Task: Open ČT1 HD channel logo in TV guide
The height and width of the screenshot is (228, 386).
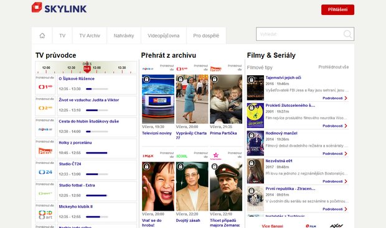Action: coord(45,87)
